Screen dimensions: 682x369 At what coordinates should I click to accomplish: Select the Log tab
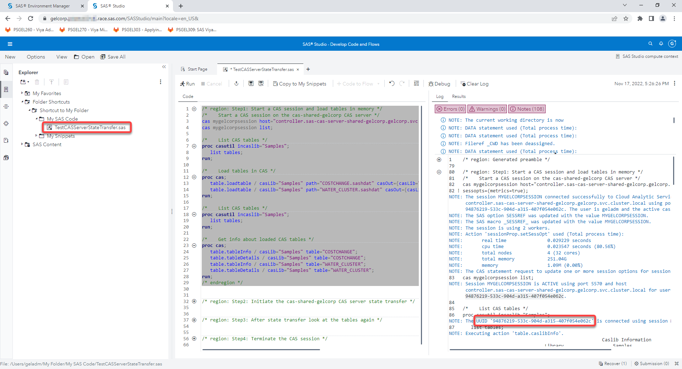tap(440, 97)
